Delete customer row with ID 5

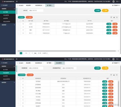point(115,30)
